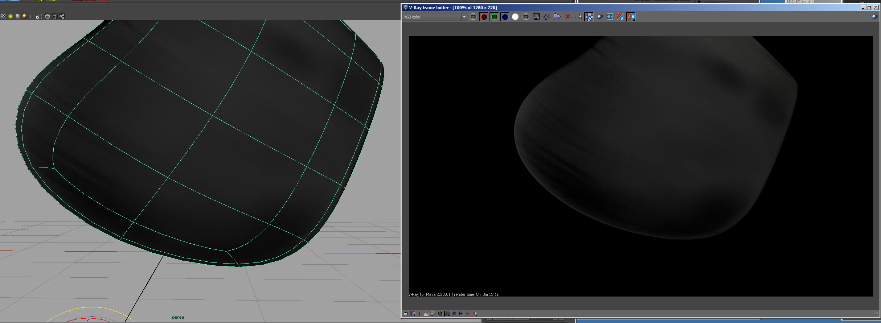The width and height of the screenshot is (881, 323).
Task: Click the exposure correction wheel icon
Action: click(x=440, y=314)
